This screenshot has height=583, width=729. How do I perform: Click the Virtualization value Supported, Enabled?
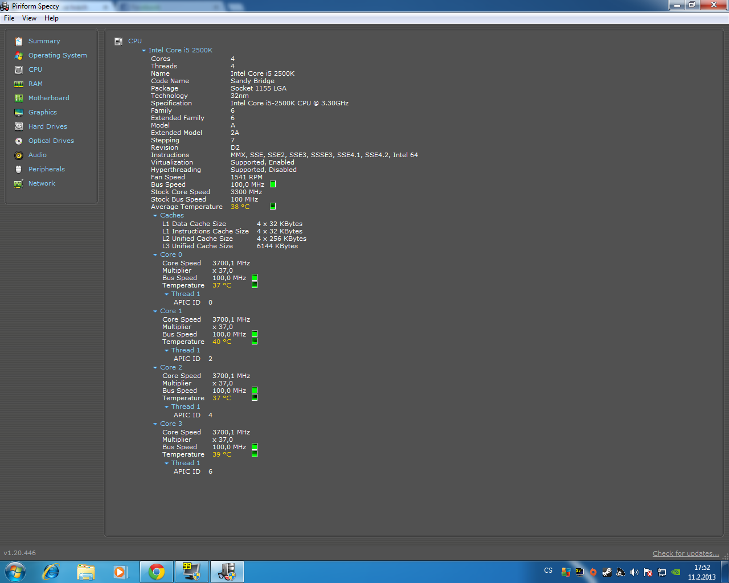[263, 162]
